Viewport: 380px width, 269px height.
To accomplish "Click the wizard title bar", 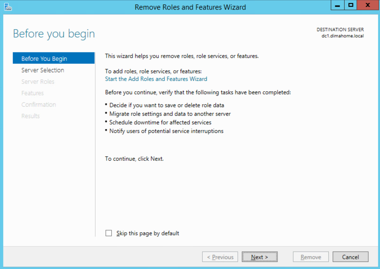I will 190,7.
